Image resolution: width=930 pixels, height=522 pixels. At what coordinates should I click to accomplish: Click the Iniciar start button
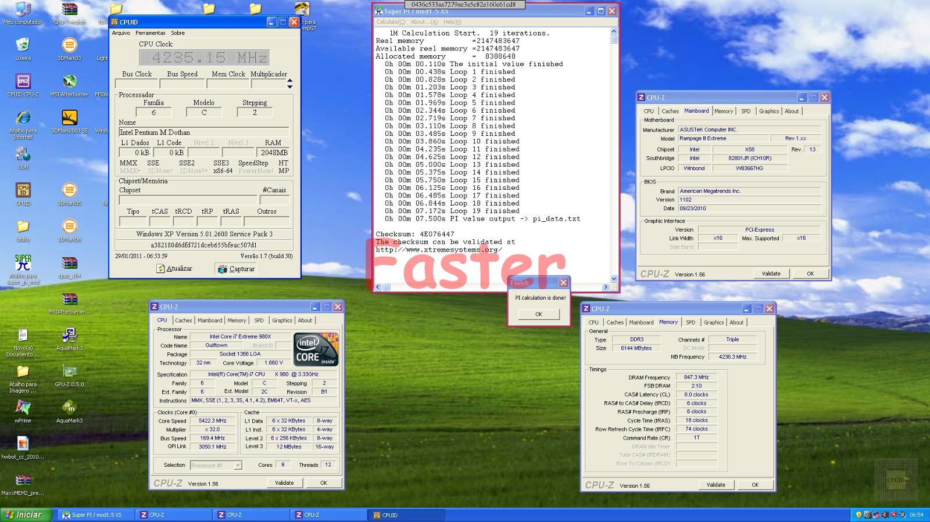coord(26,514)
